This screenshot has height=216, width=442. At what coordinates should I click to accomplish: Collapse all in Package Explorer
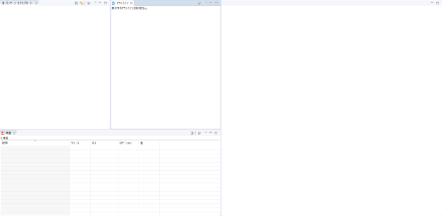(x=76, y=3)
